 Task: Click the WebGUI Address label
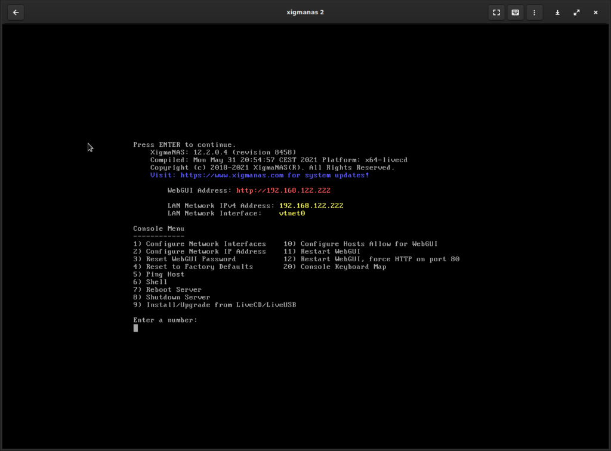[199, 190]
